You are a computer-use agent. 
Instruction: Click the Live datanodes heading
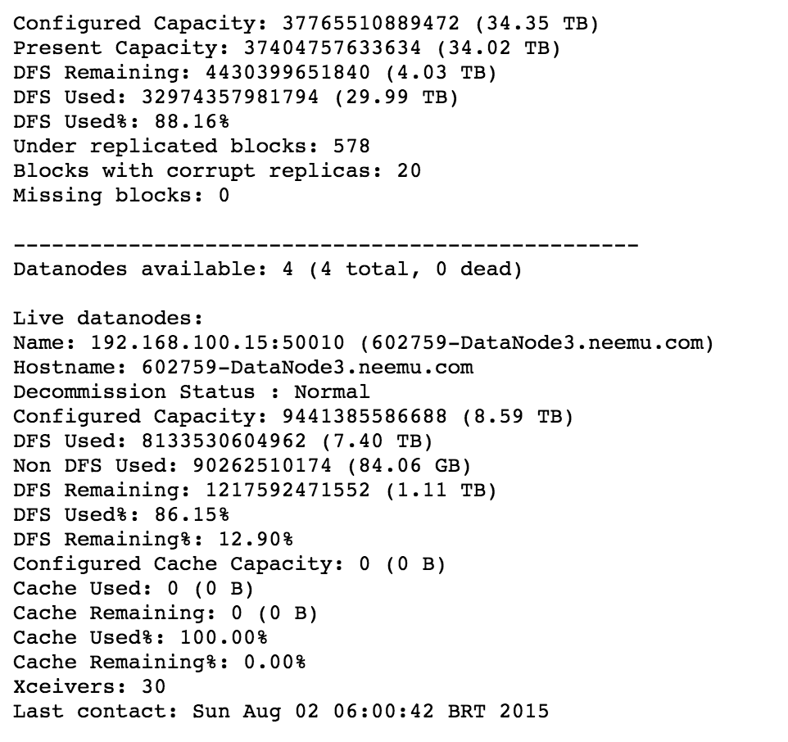coord(108,319)
